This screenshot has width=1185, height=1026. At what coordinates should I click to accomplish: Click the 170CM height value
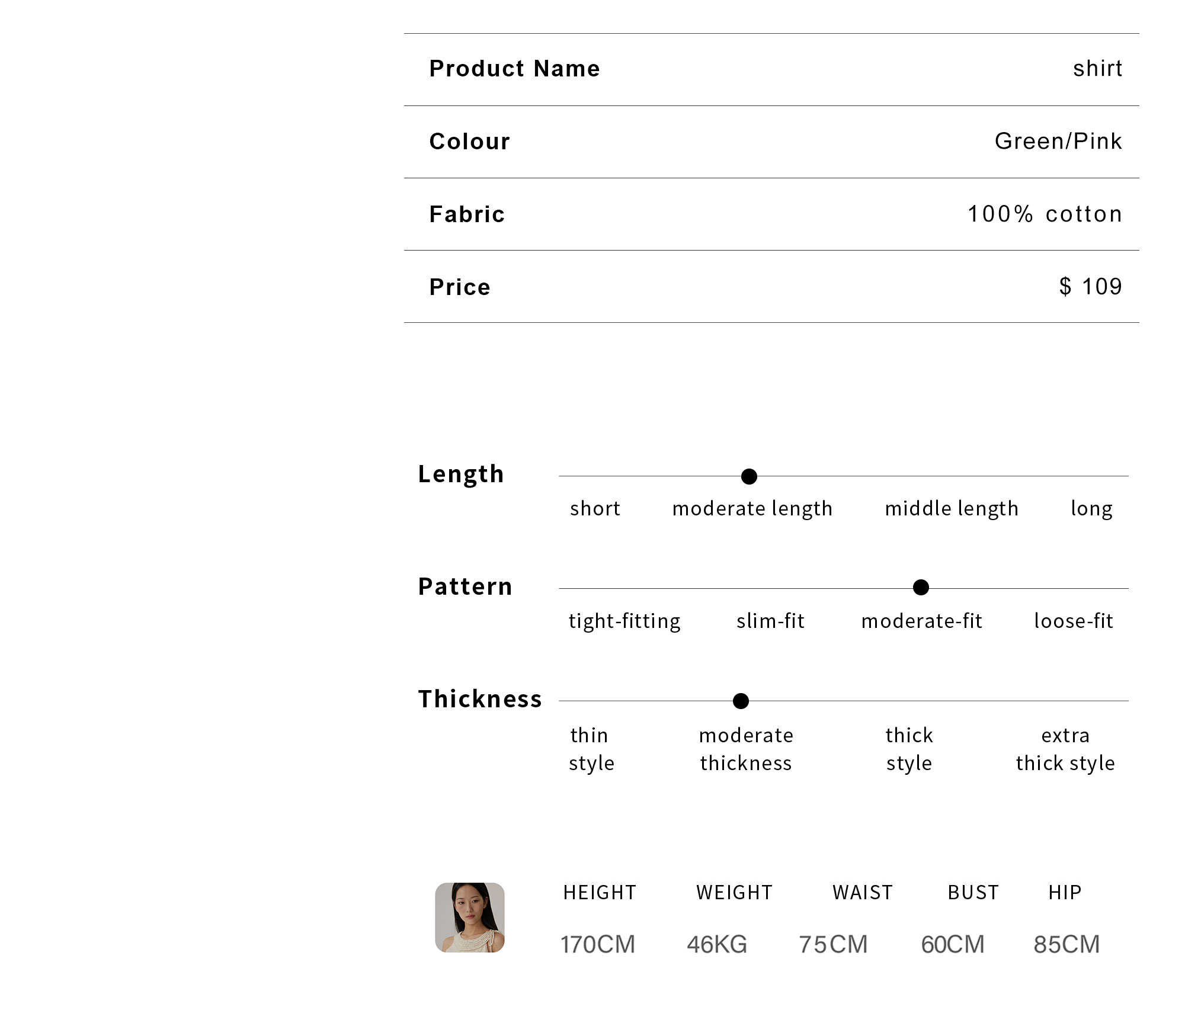point(598,944)
